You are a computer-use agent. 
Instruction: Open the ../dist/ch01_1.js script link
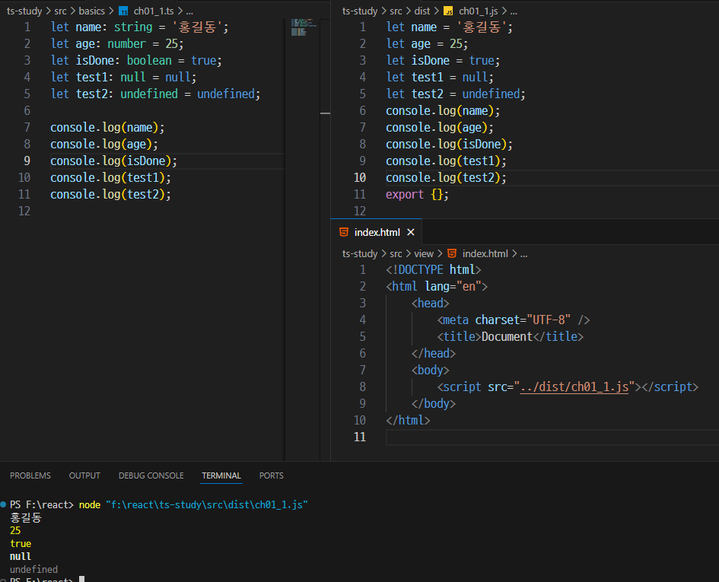(x=574, y=386)
